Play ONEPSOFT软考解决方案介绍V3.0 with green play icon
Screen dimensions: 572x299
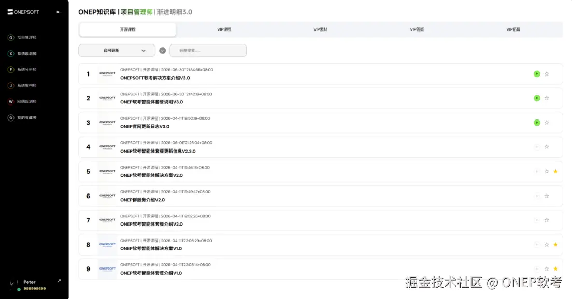[x=537, y=74]
